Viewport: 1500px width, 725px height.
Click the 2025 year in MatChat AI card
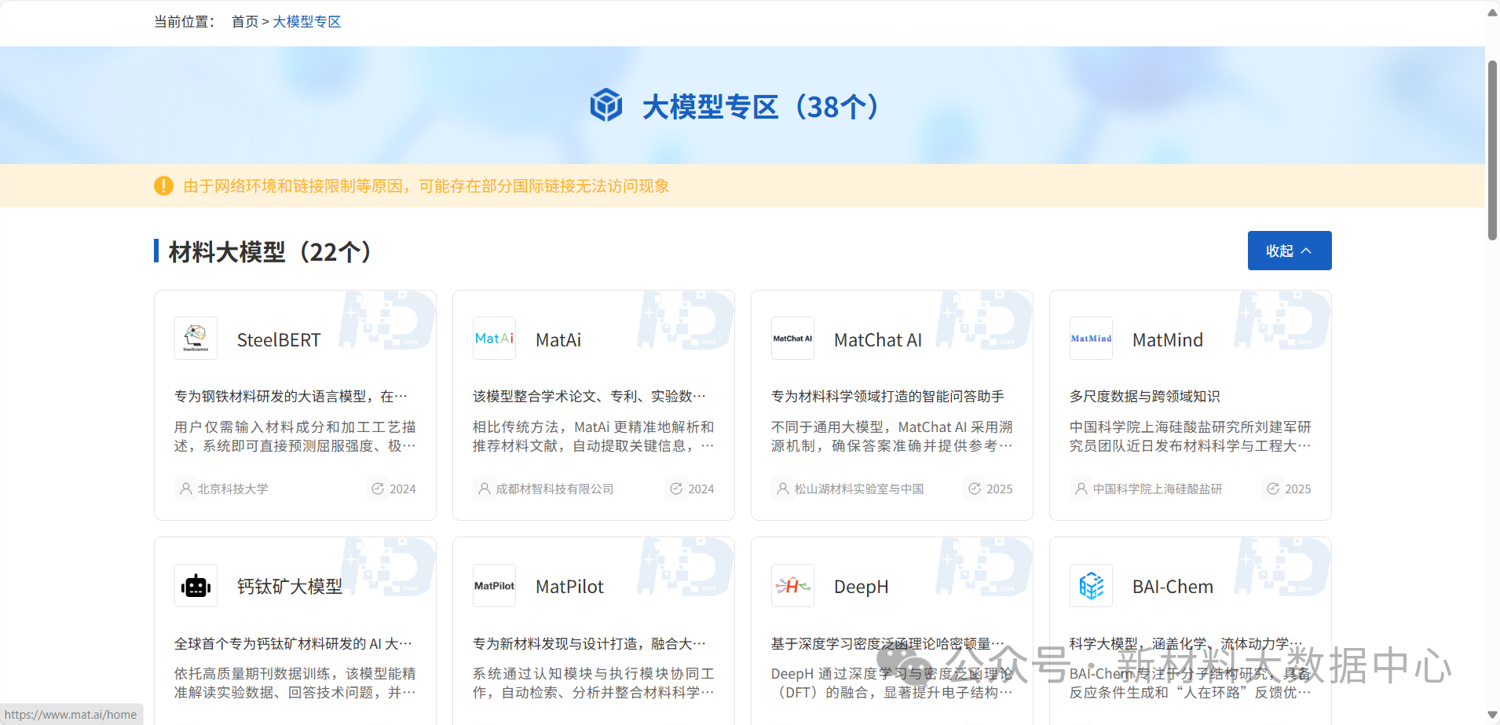(1000, 489)
